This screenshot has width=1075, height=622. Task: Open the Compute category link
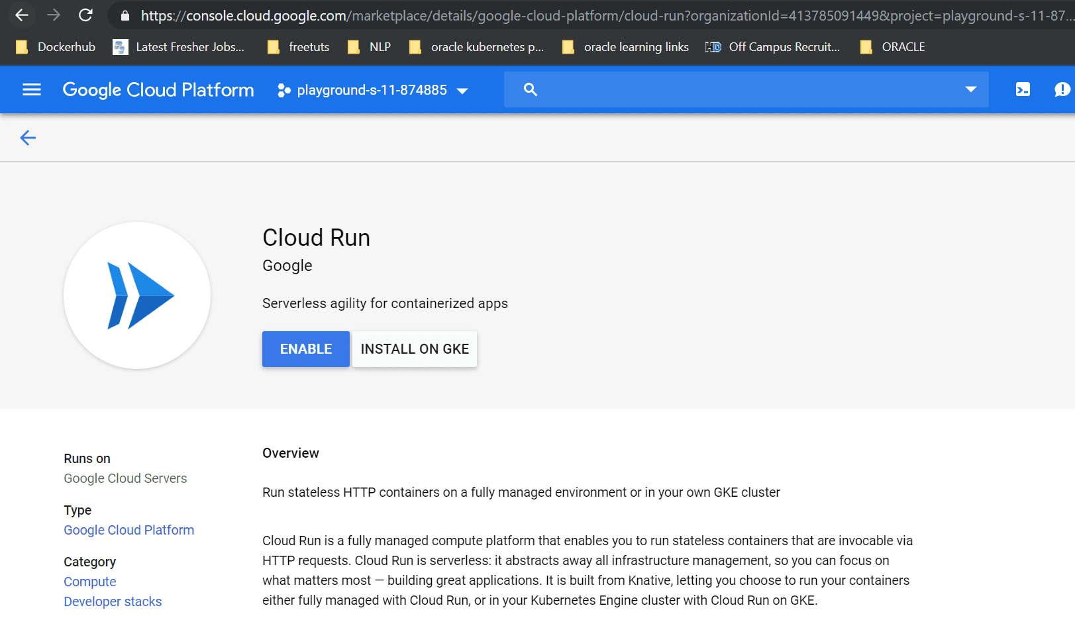pyautogui.click(x=89, y=581)
